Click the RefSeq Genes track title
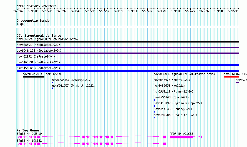This screenshot has width=247, height=147. point(28,130)
